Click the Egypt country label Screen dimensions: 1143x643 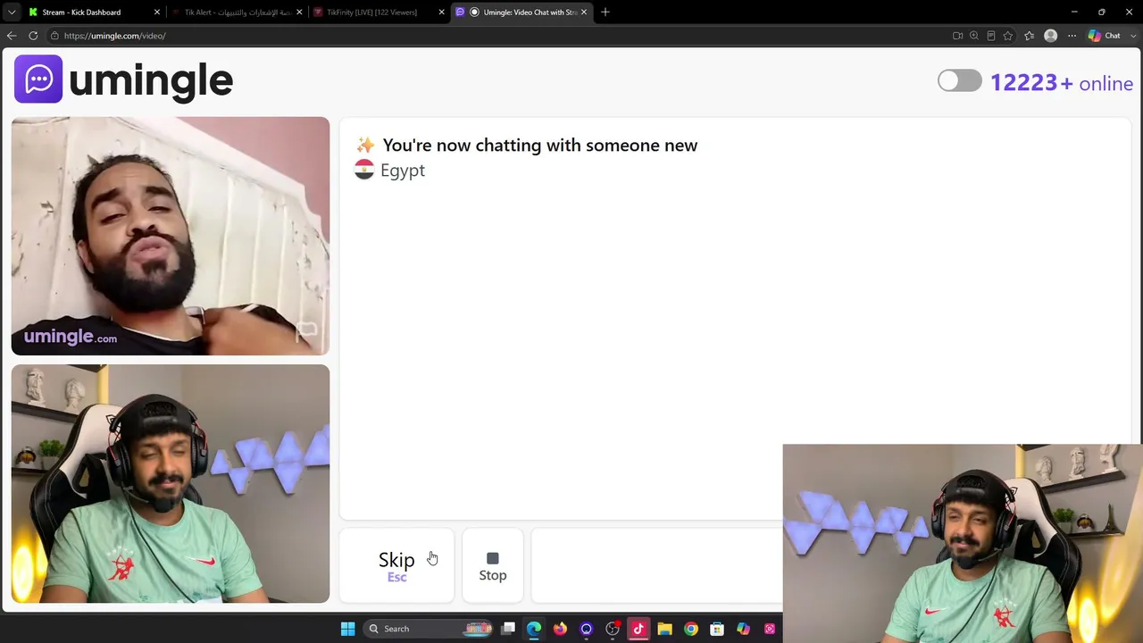click(403, 171)
